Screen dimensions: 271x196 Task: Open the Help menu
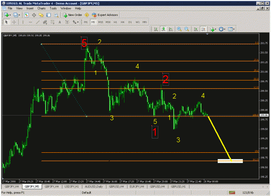(78, 8)
